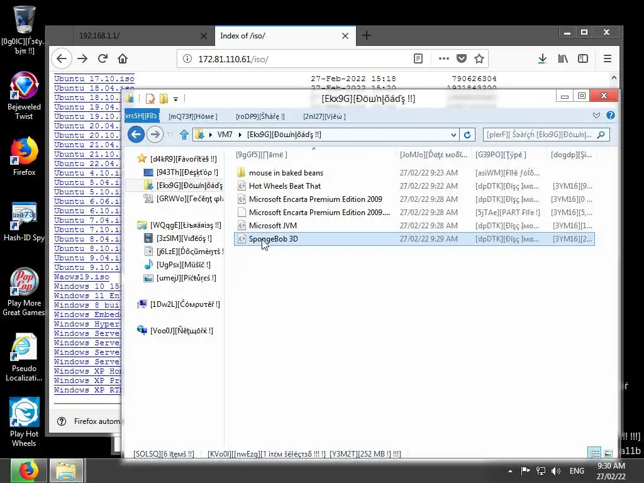Open Play Hot Wheels desktop shortcut
This screenshot has height=483, width=644.
tap(24, 422)
